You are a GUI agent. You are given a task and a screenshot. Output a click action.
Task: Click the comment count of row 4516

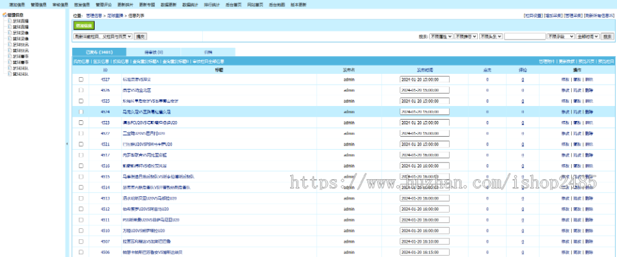point(522,165)
